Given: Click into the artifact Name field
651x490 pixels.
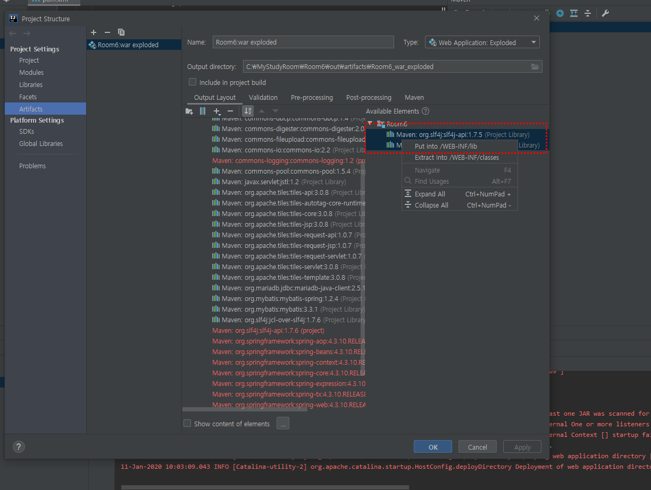Looking at the screenshot, I should pos(303,42).
